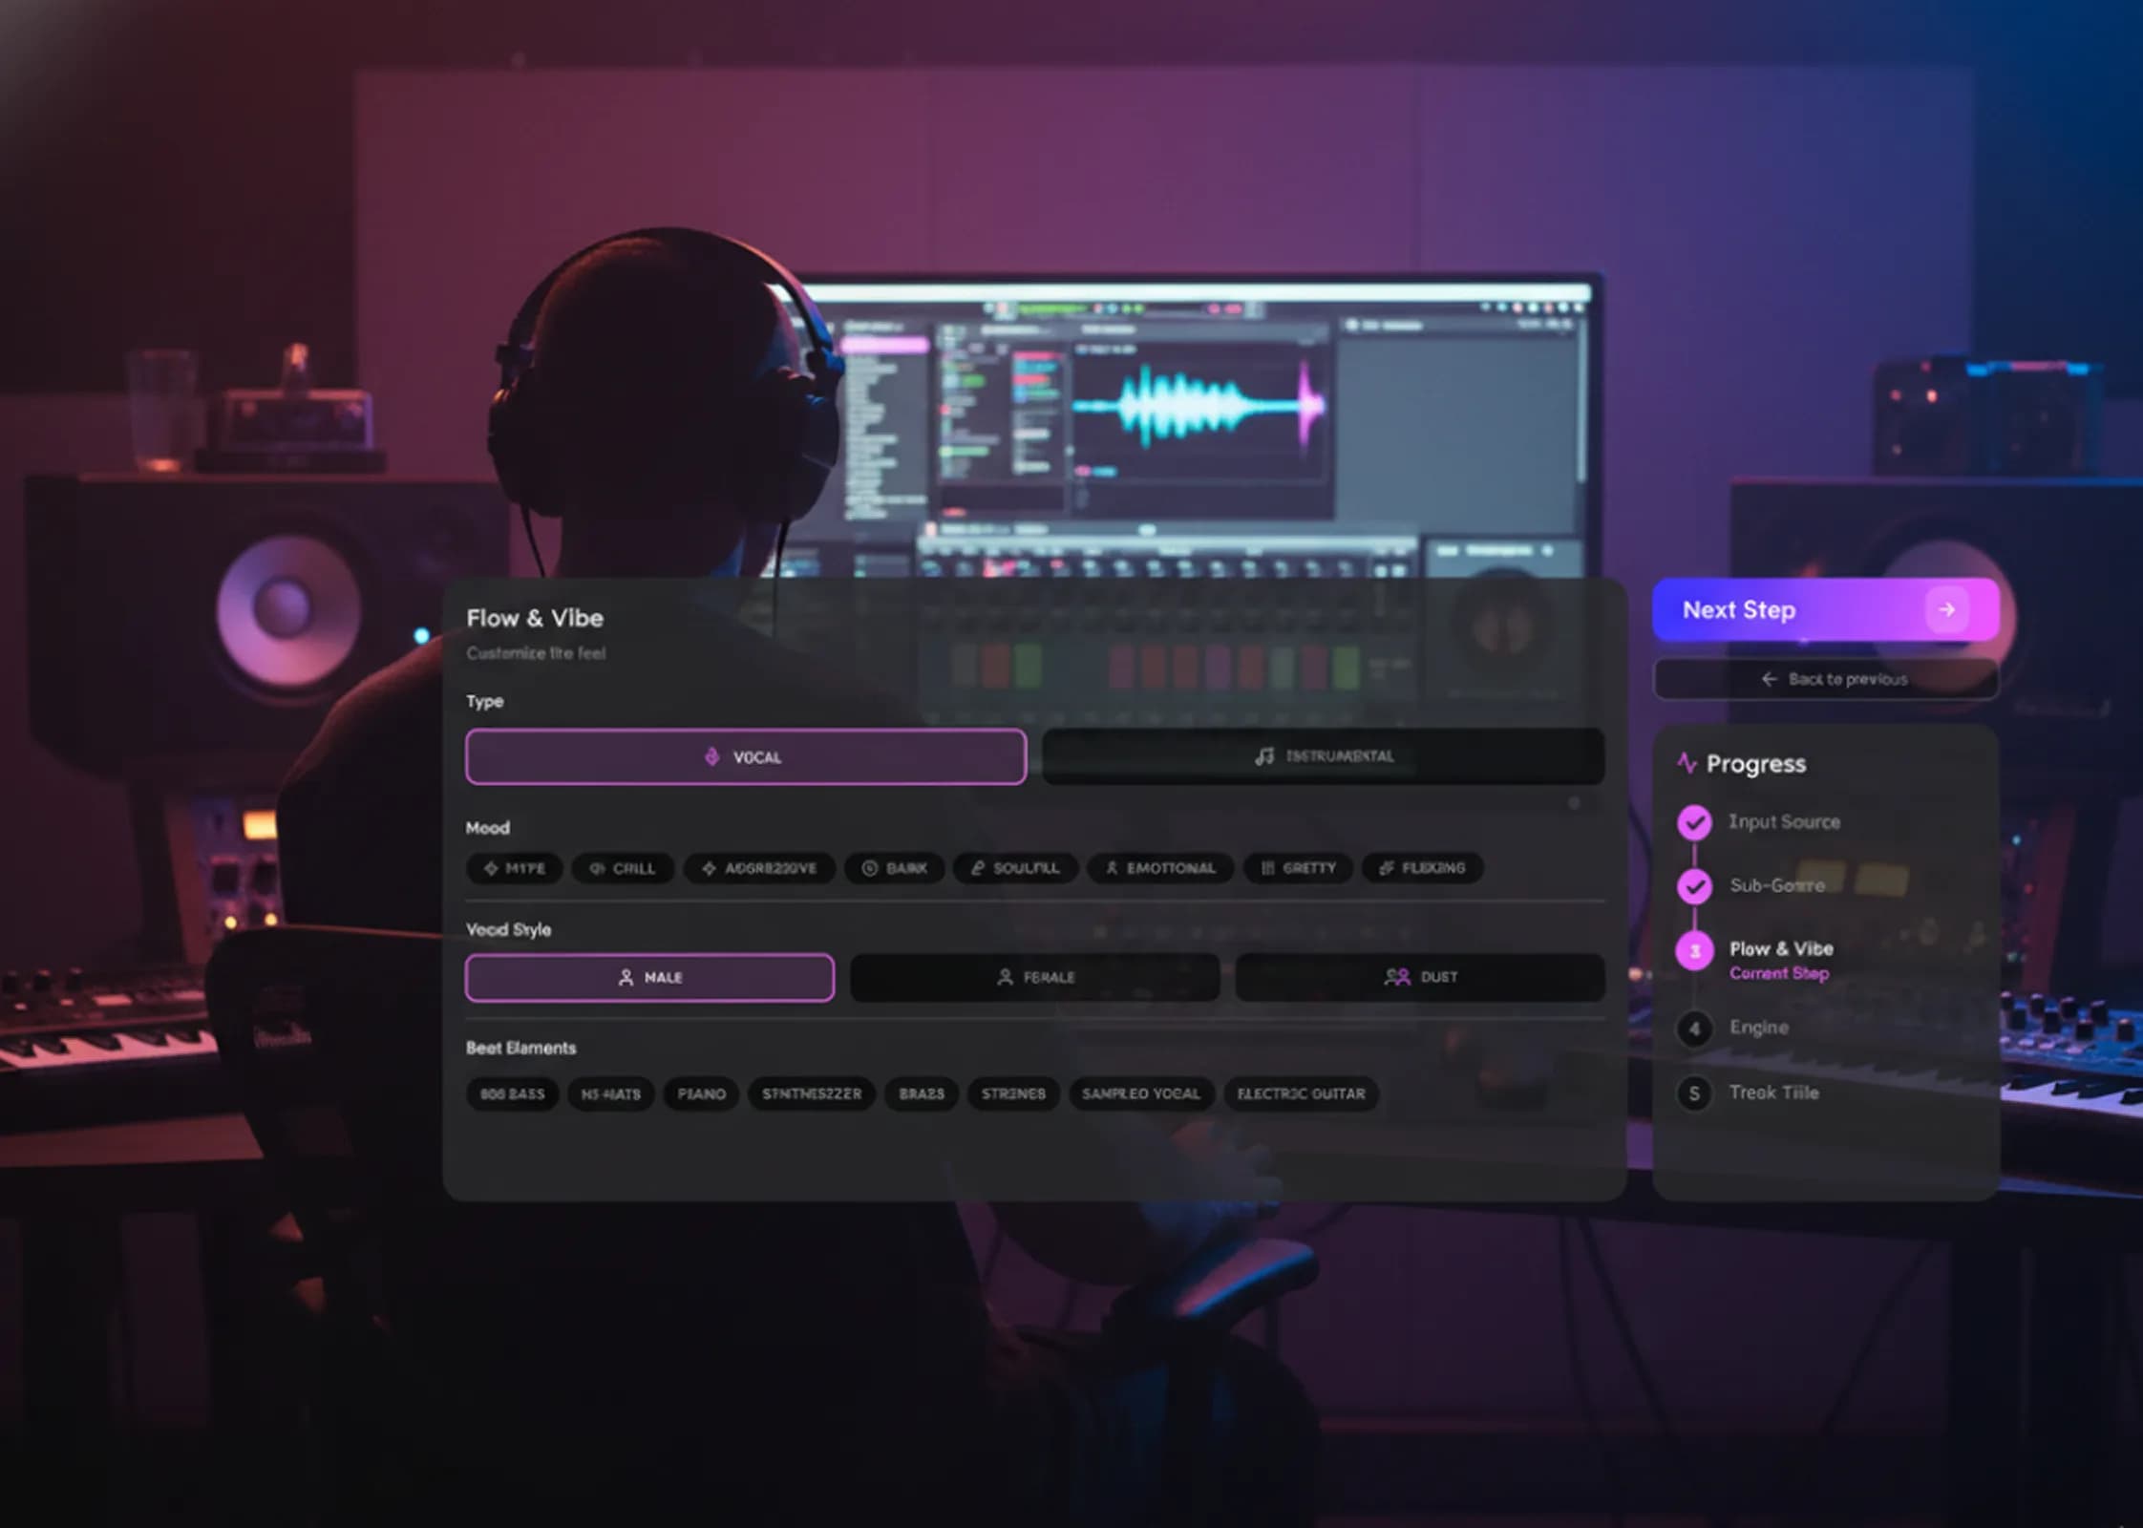Click the back arrow icon on Back to previous

pos(1770,678)
